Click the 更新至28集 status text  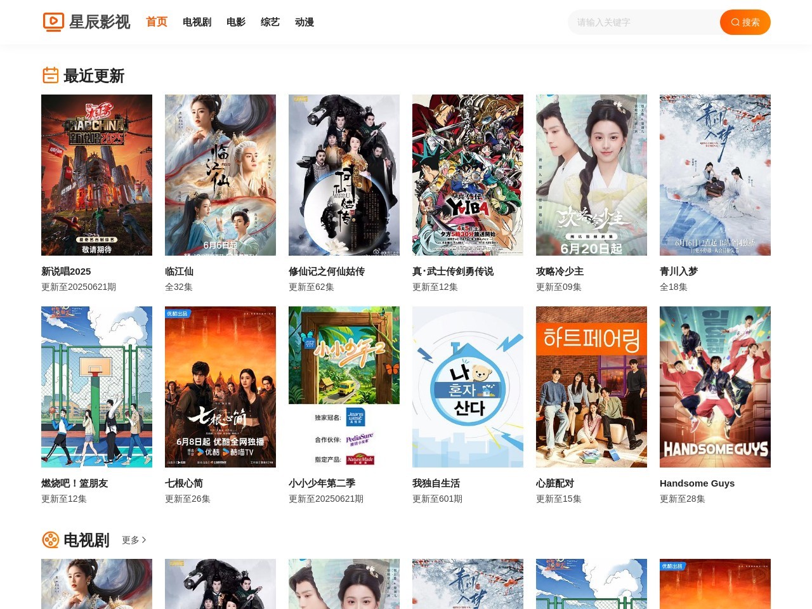(683, 499)
